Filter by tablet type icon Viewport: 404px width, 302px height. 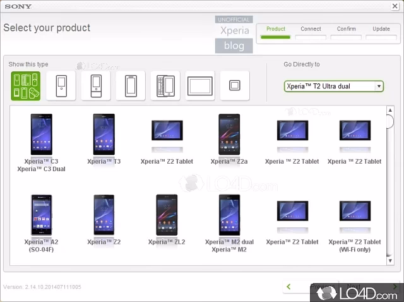click(x=200, y=86)
